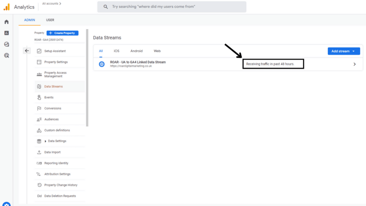Open the All accounts selector
Image resolution: width=366 pixels, height=206 pixels.
(51, 4)
